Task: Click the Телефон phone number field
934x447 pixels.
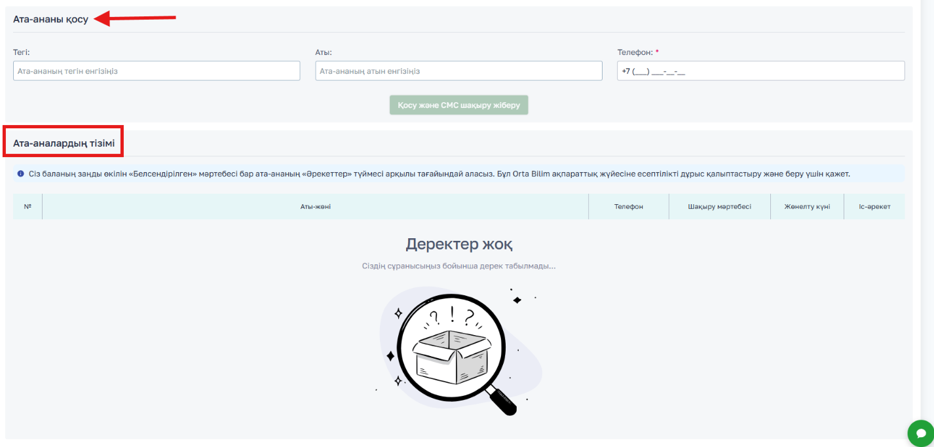Action: pyautogui.click(x=760, y=71)
